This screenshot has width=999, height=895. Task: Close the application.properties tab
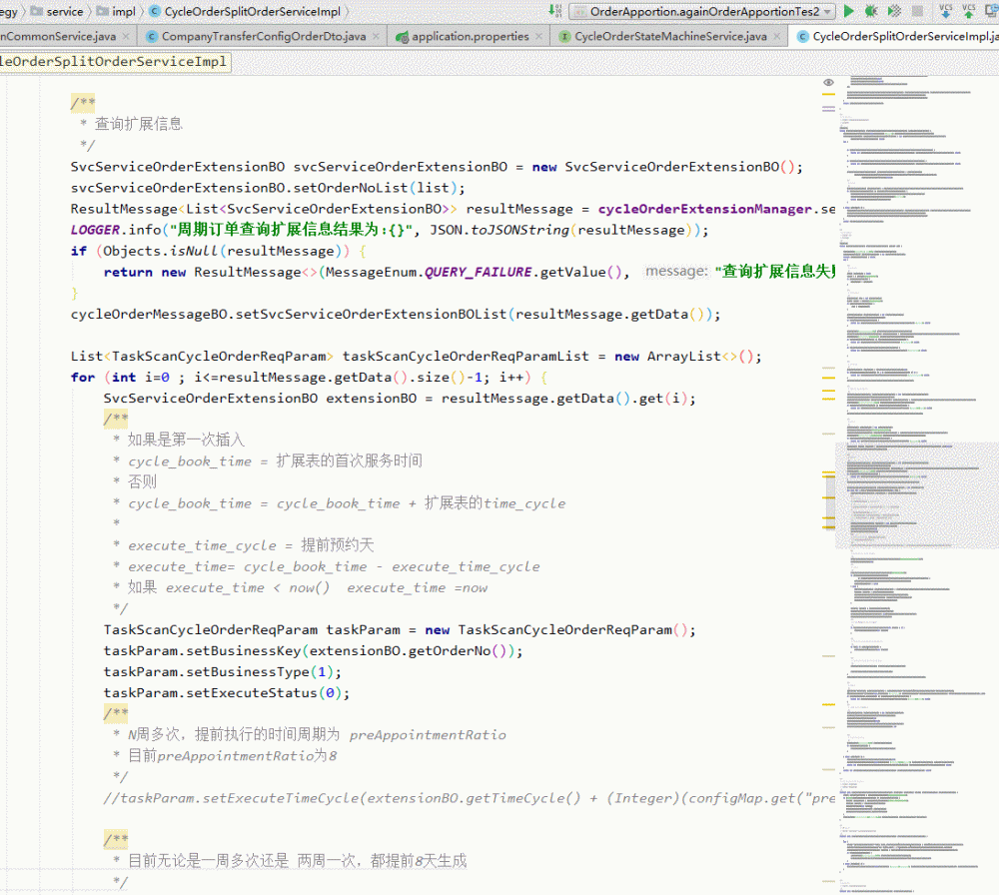pos(539,36)
